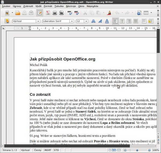Click the Paste clipboard icon
This screenshot has width=161, height=153.
(98, 13)
